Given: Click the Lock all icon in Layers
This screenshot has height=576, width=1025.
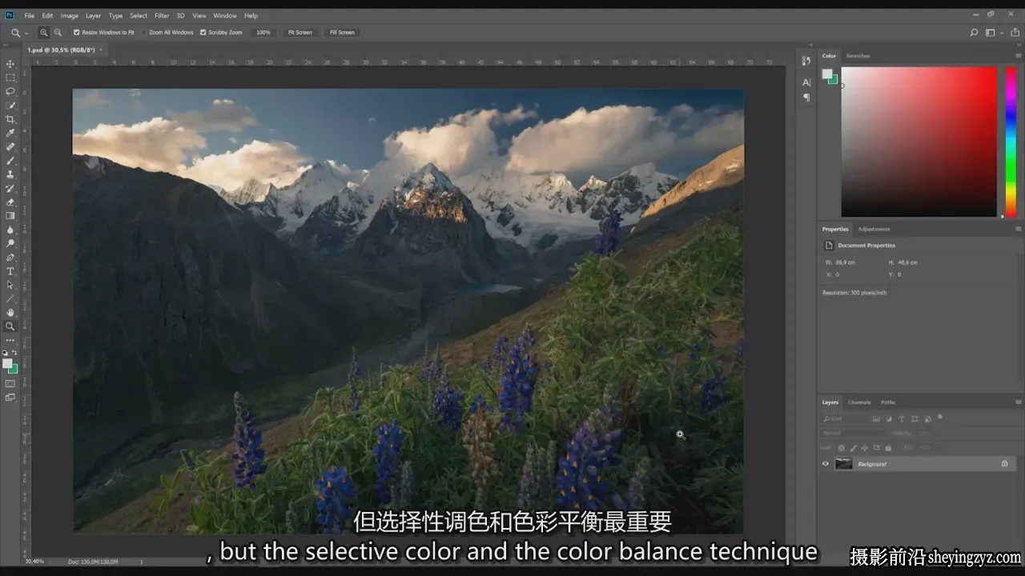Looking at the screenshot, I should point(888,448).
